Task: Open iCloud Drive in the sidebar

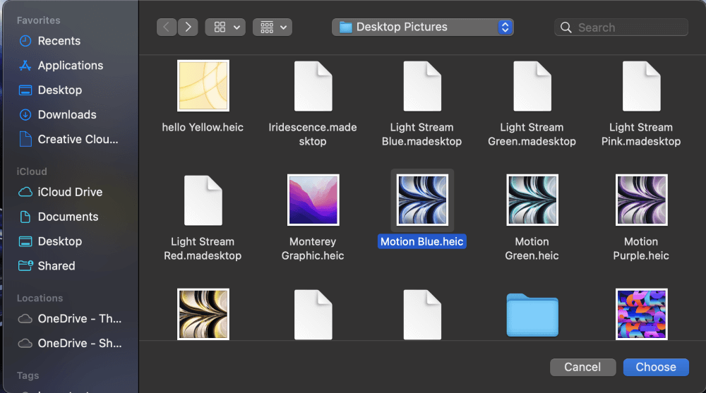Action: [x=69, y=192]
